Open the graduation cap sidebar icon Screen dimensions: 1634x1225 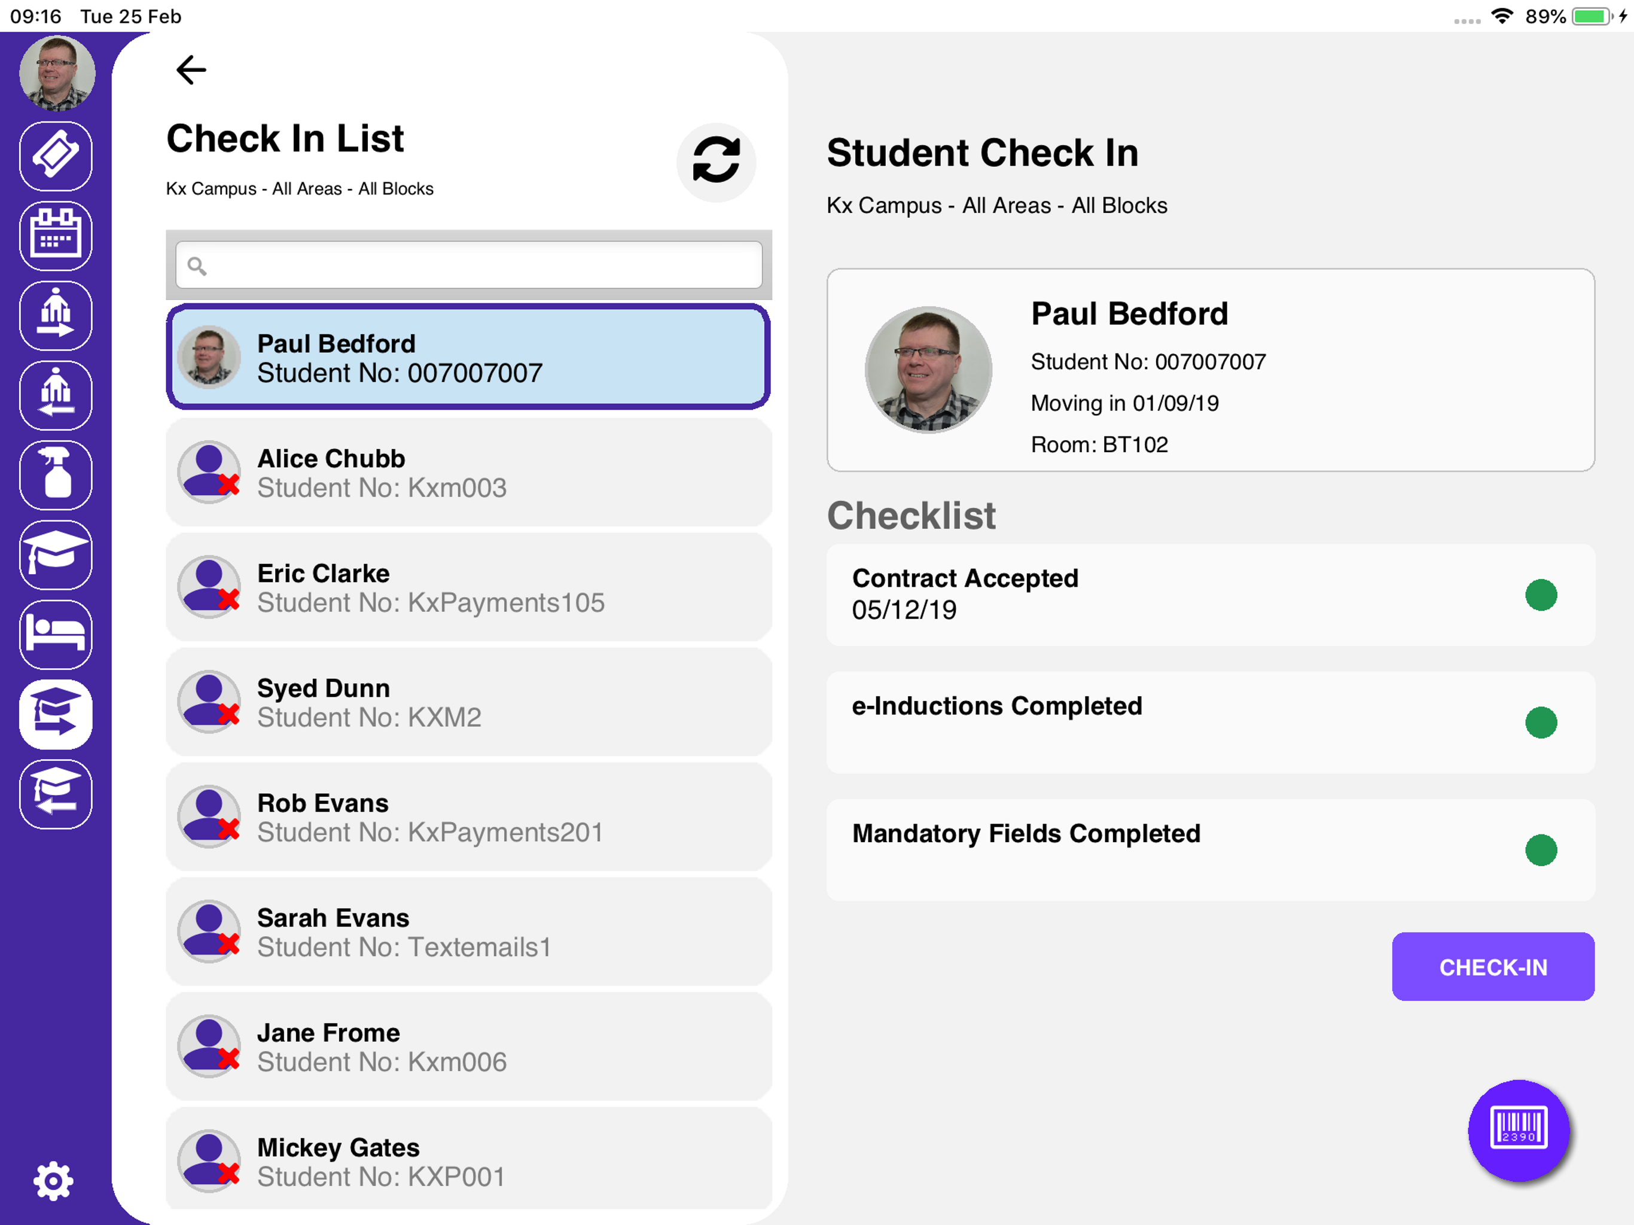(56, 555)
